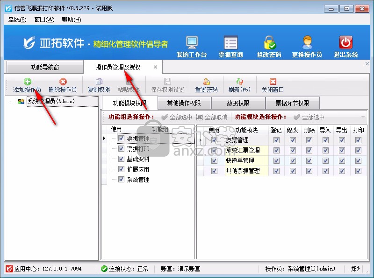The image size is (374, 278).
Task: Click 操作员: 系统管理员(admin) status entry
Action: coord(300,269)
